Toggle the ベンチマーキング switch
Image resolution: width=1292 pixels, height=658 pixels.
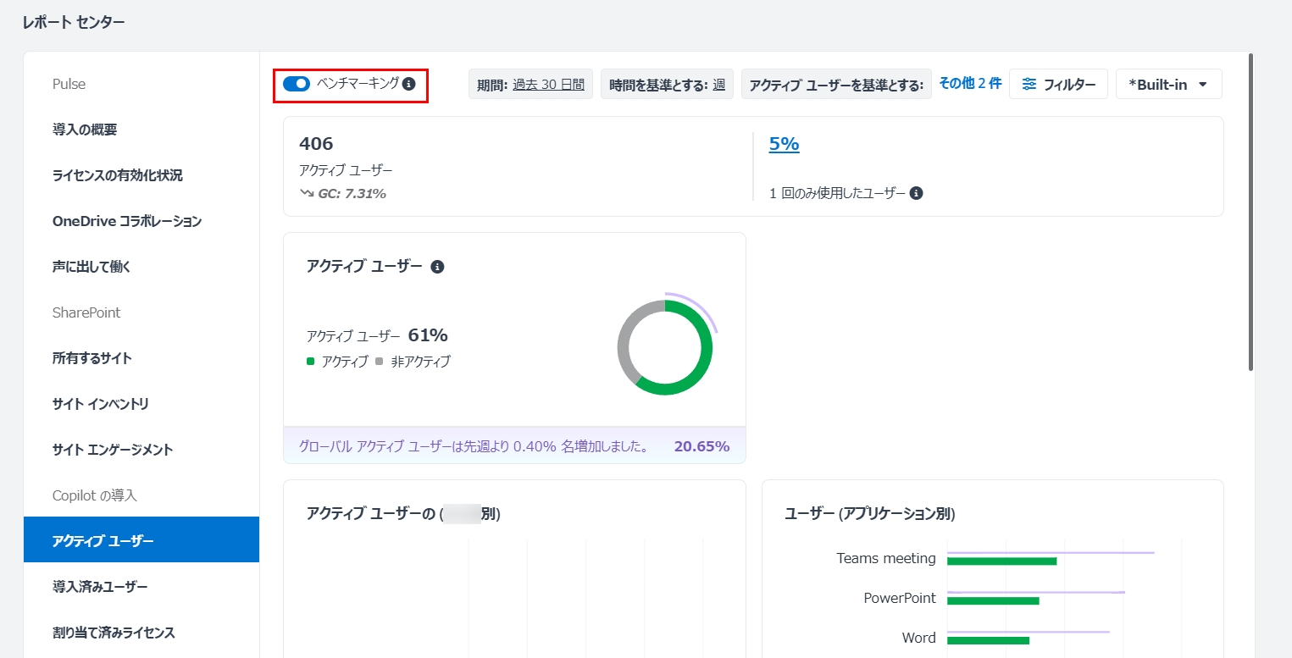[297, 84]
